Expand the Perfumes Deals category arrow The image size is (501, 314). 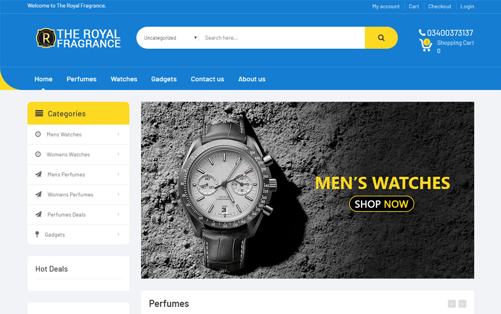[118, 214]
